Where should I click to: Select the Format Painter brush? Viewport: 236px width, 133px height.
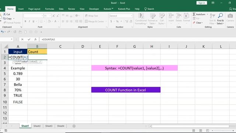click(4, 23)
